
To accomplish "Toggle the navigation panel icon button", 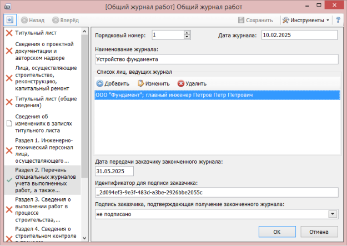I will click(10, 20).
